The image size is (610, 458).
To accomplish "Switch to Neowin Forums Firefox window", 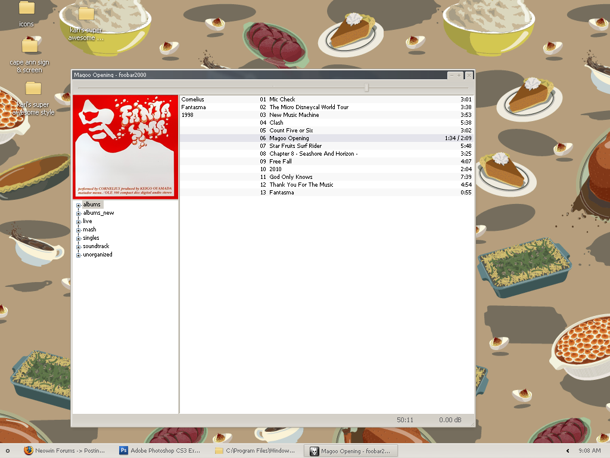I will pyautogui.click(x=64, y=451).
